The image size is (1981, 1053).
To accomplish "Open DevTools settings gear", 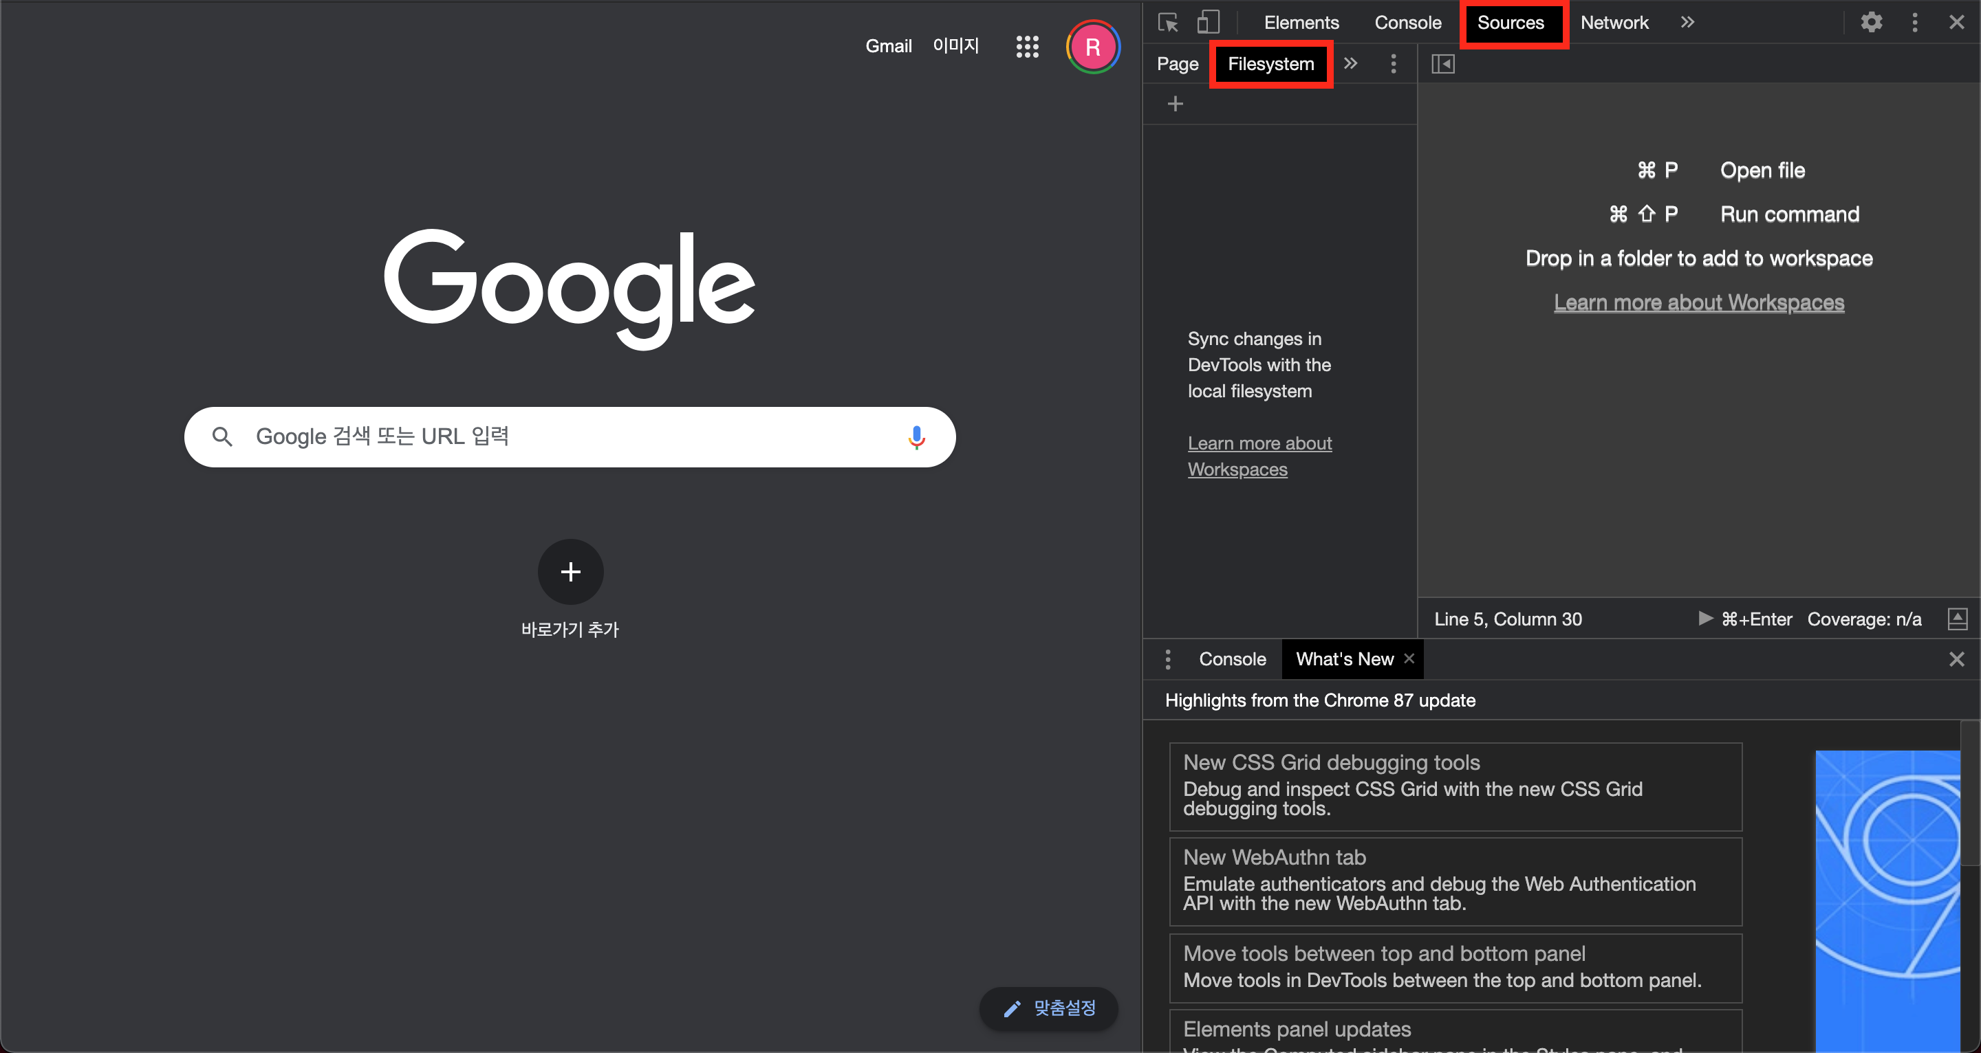I will [1871, 22].
